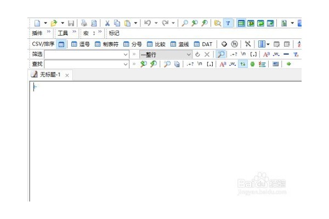
Task: Select the 制表符 tab-separated button
Action: pos(106,44)
